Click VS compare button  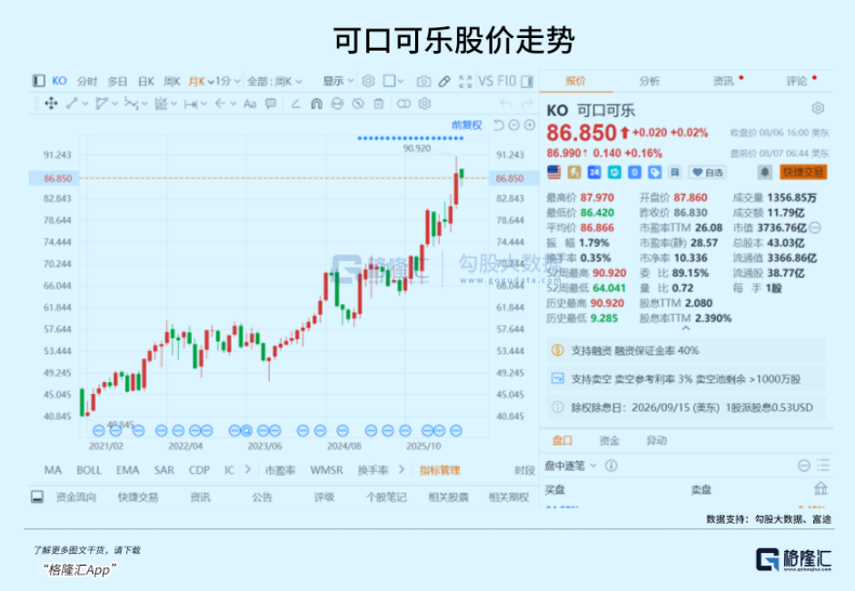pos(486,81)
